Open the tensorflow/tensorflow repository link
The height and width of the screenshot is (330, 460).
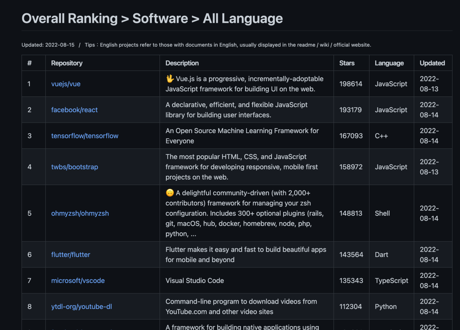(x=85, y=136)
